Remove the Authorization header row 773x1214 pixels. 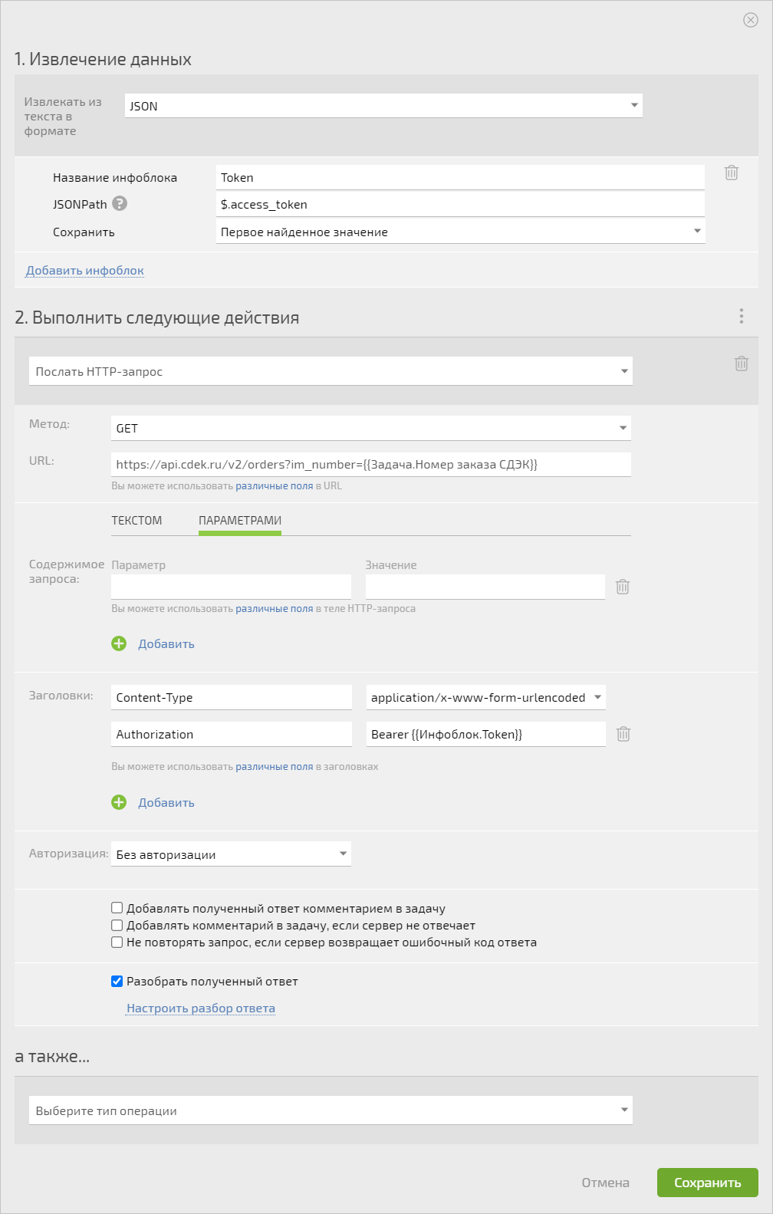623,734
